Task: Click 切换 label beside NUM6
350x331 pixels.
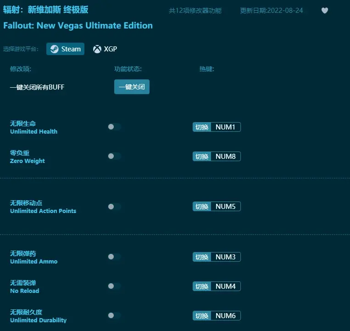Action: coord(202,315)
